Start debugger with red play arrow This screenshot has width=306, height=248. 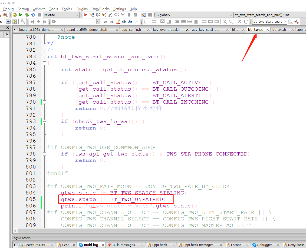[x=85, y=15]
